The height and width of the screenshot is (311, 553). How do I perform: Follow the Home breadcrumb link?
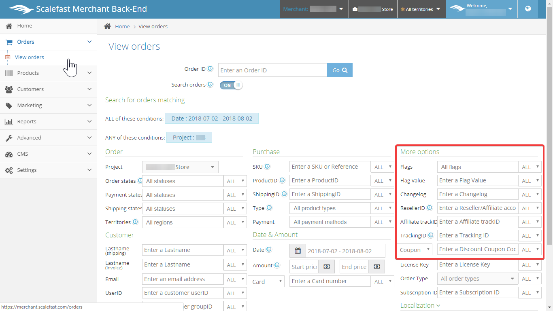(122, 26)
